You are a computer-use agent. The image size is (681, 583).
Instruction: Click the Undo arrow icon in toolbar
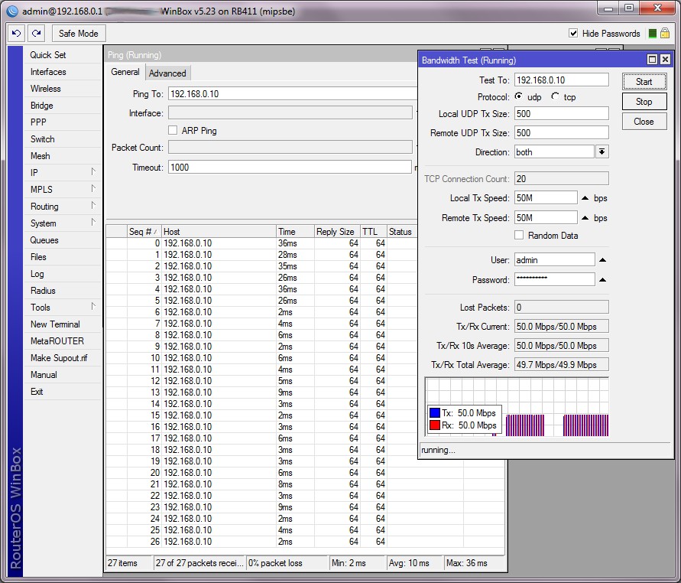coord(17,34)
